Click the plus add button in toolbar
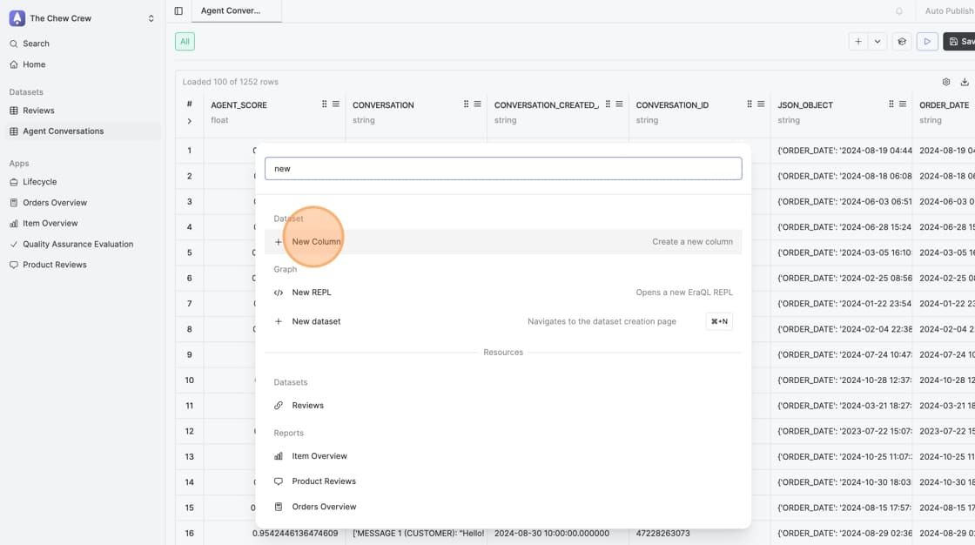Screen dimensions: 975x545 tap(858, 41)
